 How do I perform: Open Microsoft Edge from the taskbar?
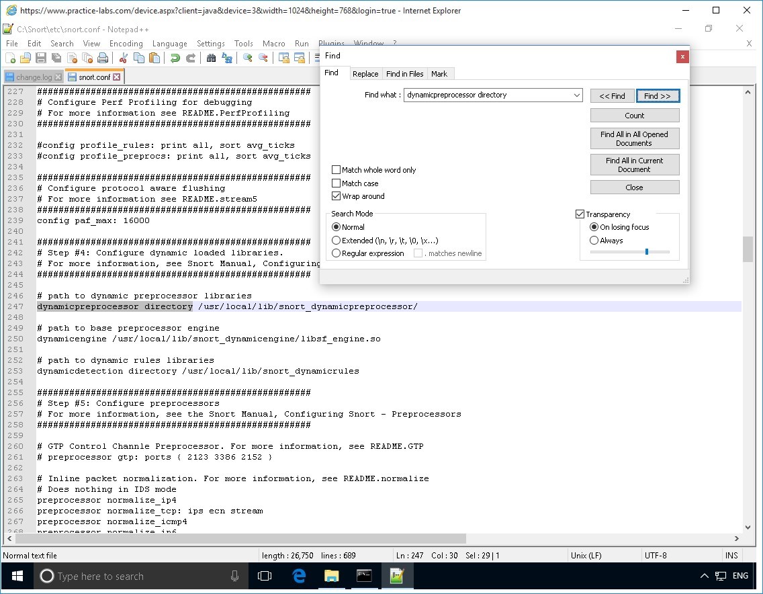pos(299,576)
